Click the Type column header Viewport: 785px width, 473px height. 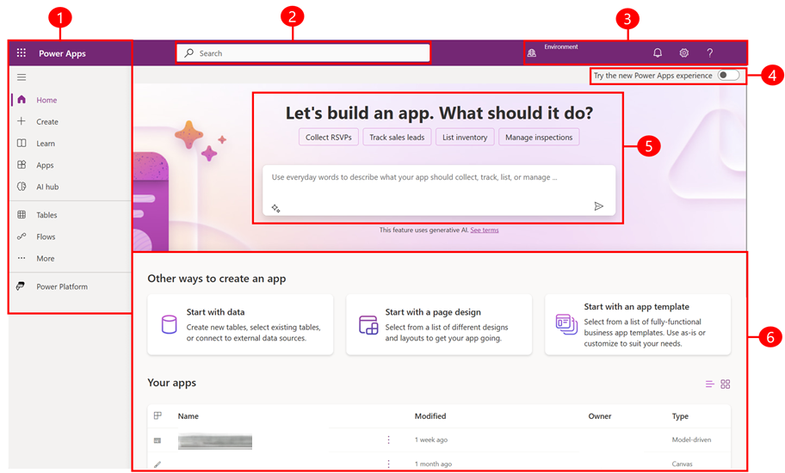(680, 416)
